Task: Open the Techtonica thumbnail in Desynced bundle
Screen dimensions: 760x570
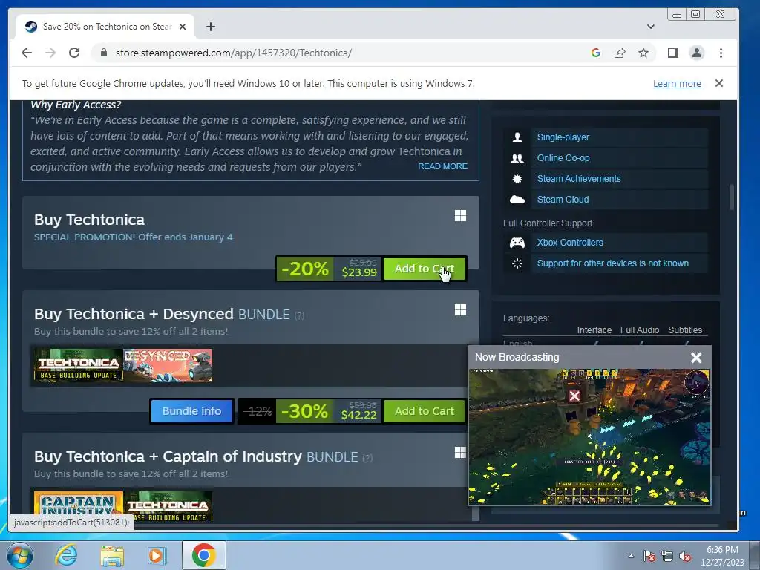Action: (79, 365)
